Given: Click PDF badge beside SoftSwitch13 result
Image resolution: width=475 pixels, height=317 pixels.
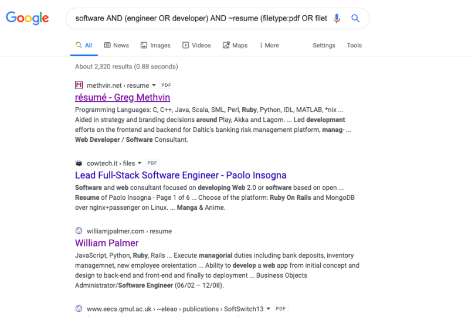Looking at the screenshot, I should tap(280, 309).
